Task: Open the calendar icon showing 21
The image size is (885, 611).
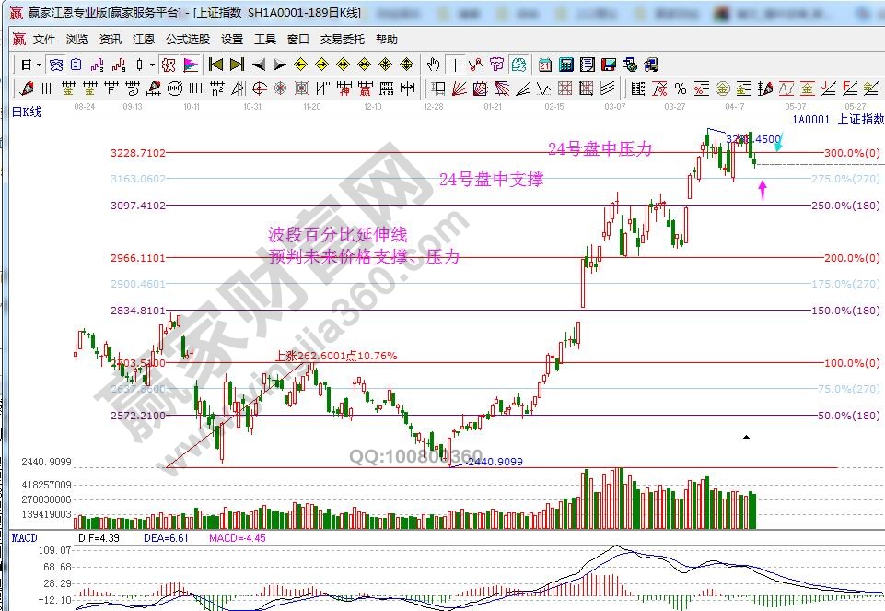Action: coord(545,65)
